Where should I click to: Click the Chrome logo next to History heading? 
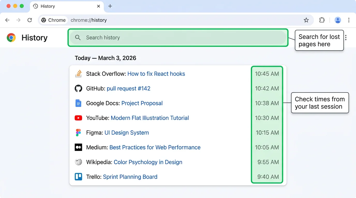point(11,38)
